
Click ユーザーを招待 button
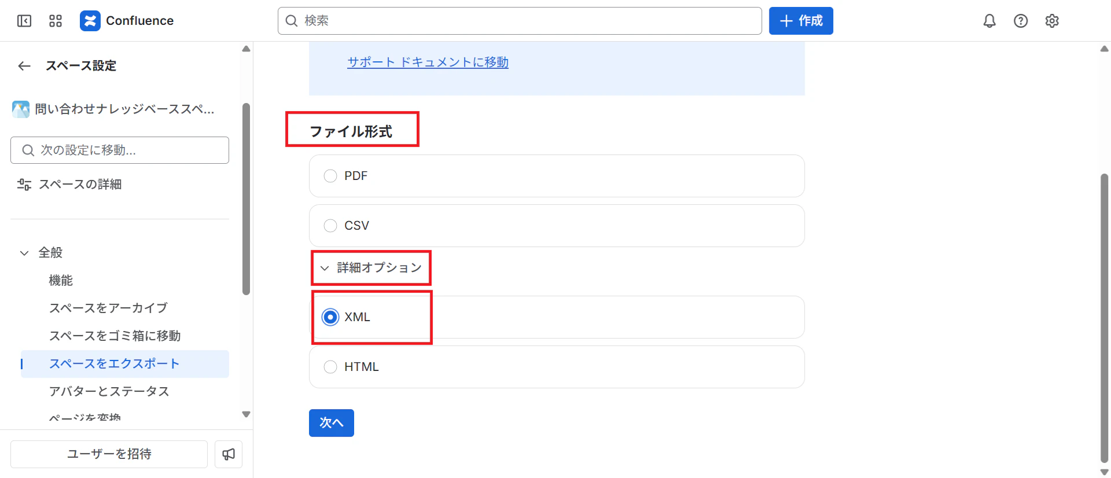(109, 454)
